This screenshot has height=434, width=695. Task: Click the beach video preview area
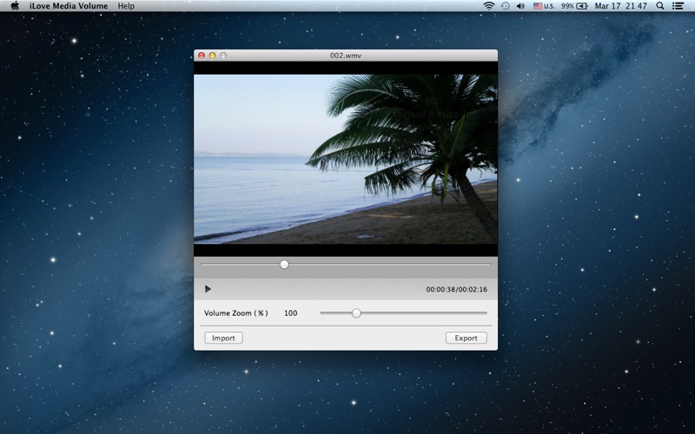(x=346, y=158)
